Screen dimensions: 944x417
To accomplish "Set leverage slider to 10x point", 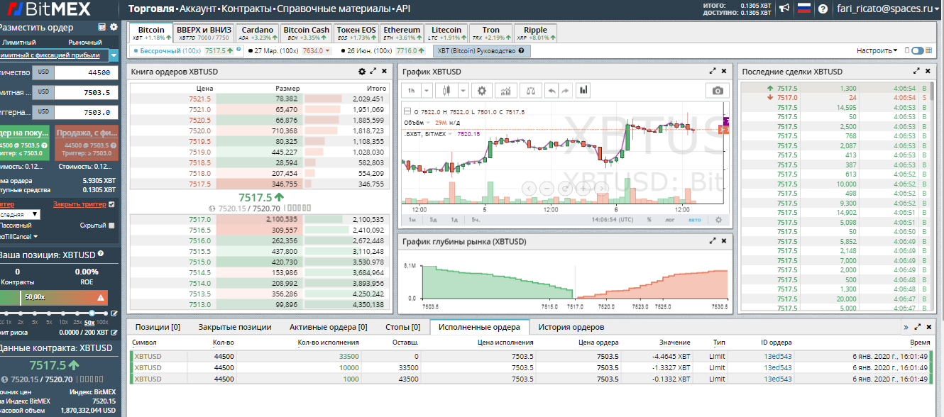I will coord(62,313).
